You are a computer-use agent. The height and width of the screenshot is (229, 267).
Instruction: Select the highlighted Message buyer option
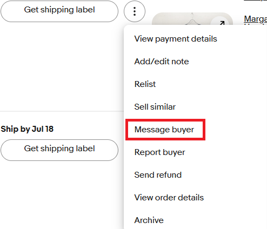[x=164, y=130]
